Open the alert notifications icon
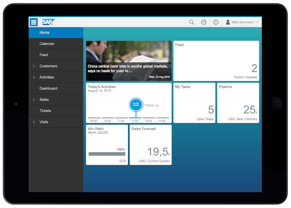This screenshot has height=208, width=291. 216,22
